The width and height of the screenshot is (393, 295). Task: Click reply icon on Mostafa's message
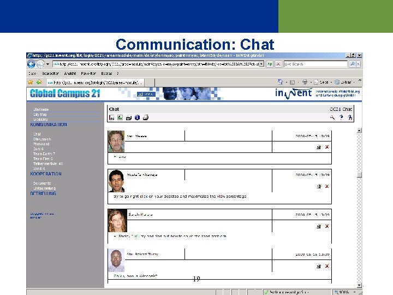click(x=319, y=186)
